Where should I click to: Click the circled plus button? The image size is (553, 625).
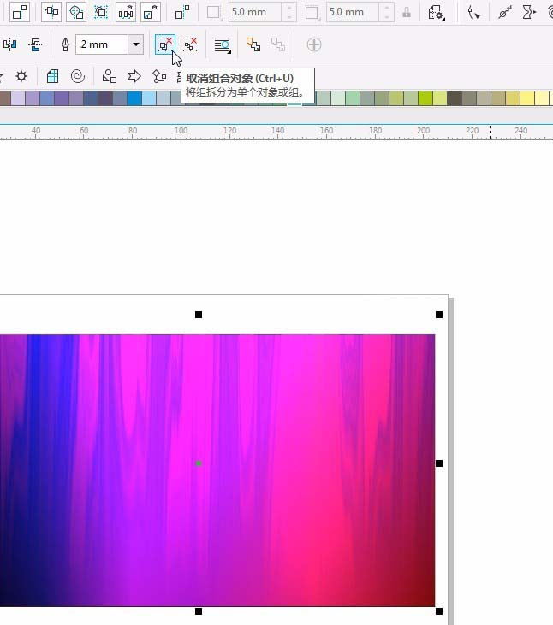314,44
